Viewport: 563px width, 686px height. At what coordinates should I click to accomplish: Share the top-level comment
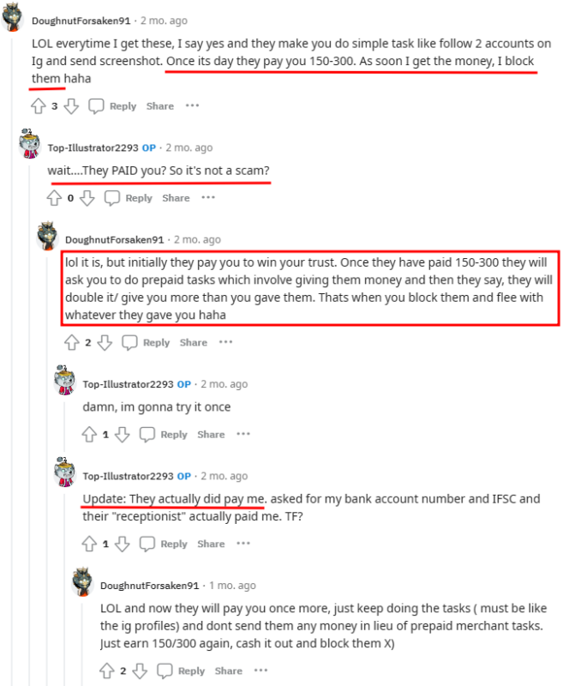click(160, 105)
